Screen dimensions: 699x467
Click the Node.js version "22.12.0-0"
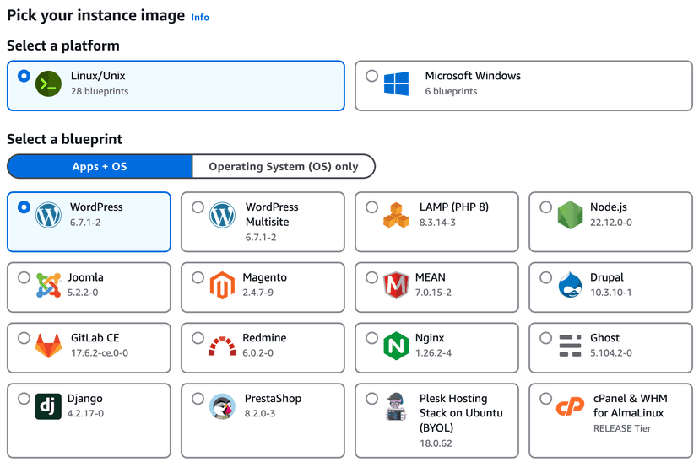tap(610, 223)
